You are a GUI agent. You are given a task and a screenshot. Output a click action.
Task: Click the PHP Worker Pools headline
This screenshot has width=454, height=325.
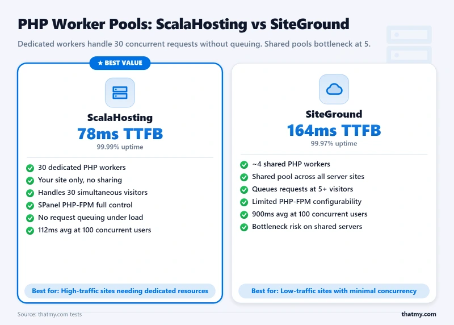(183, 24)
